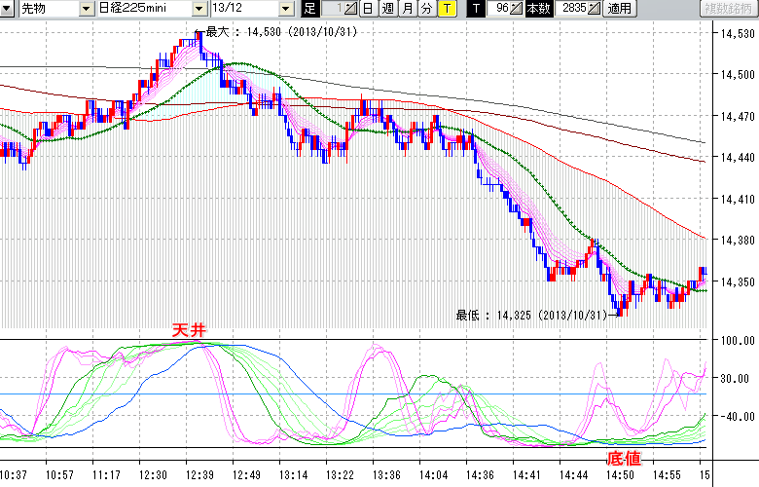Image resolution: width=759 pixels, height=487 pixels.
Task: Switch chart to daily (日) bars
Action: pos(368,9)
